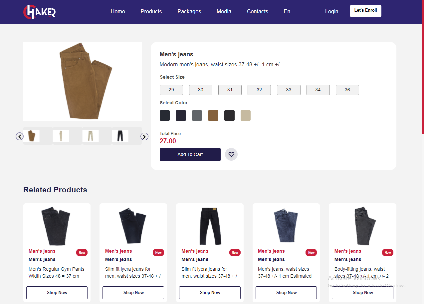Viewport: 424px width, 304px height.
Task: Open the En language dropdown
Action: 287,12
